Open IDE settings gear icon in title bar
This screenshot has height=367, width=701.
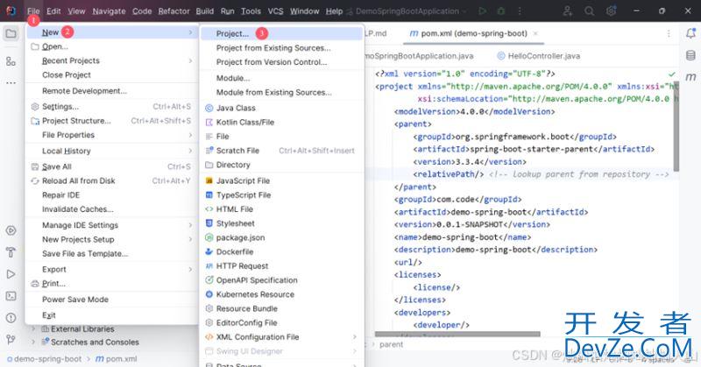(x=611, y=11)
